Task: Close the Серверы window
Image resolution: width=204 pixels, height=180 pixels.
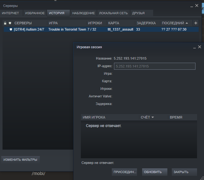Action: (x=197, y=6)
